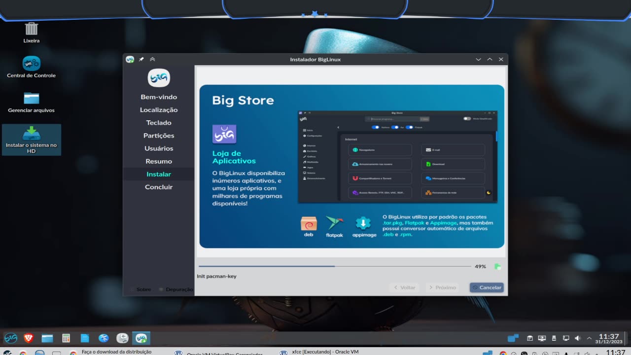631x355 pixels.
Task: Open Gerenciar arquivos desktop icon
Action: 32,102
